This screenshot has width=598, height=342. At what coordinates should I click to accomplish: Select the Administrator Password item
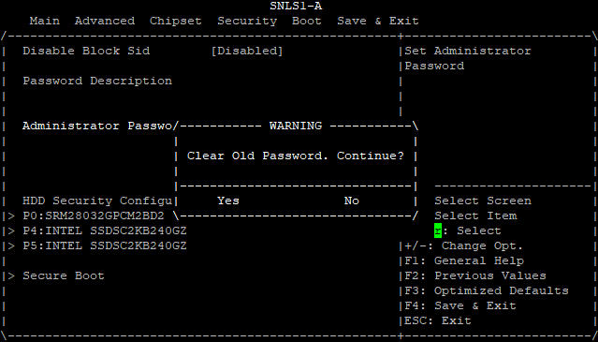point(97,126)
